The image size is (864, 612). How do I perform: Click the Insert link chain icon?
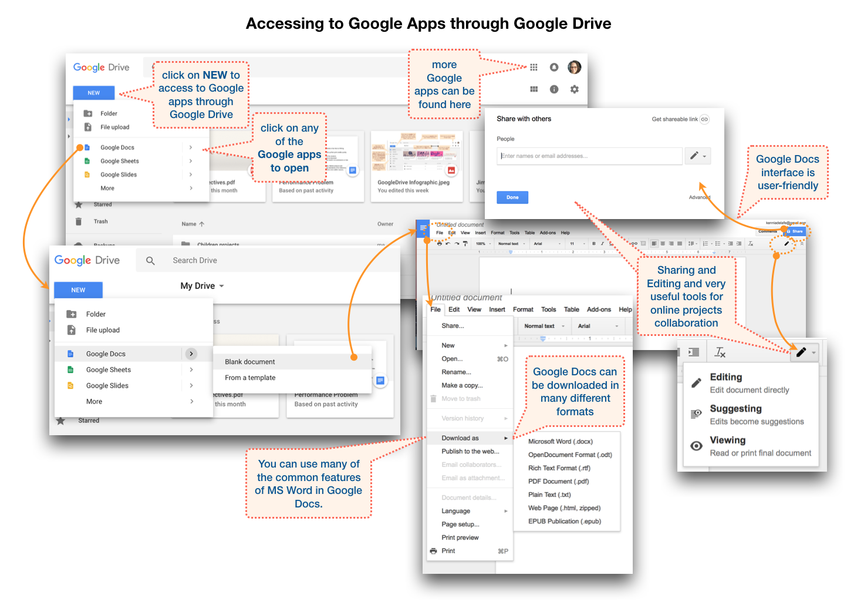(x=635, y=244)
